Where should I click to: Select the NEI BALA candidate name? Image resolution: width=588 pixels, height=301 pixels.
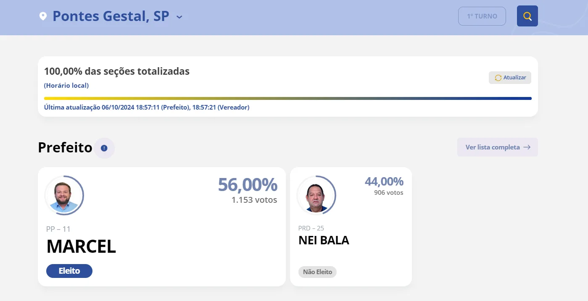324,241
